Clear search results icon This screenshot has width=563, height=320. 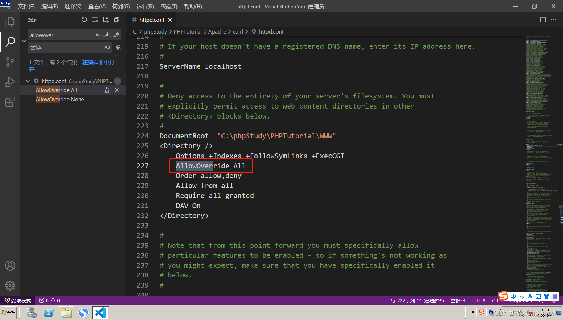(x=95, y=20)
